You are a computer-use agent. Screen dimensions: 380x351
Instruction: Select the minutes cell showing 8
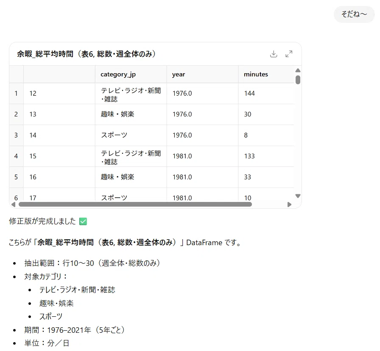[x=266, y=135]
